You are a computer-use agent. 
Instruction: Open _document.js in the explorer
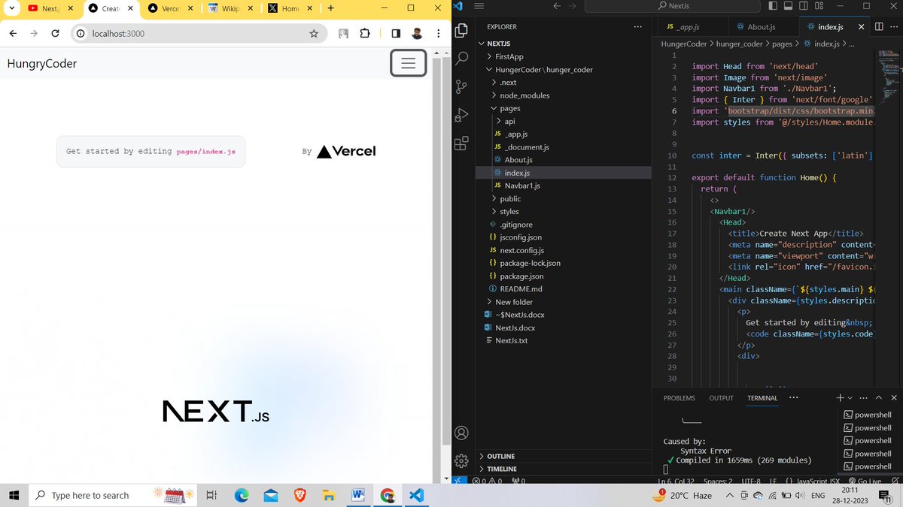click(x=526, y=146)
